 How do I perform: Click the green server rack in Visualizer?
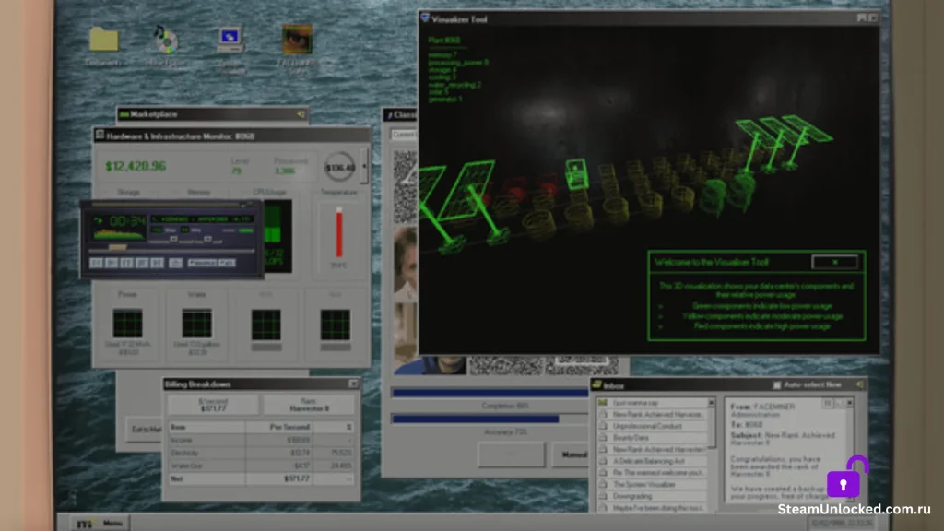point(576,173)
